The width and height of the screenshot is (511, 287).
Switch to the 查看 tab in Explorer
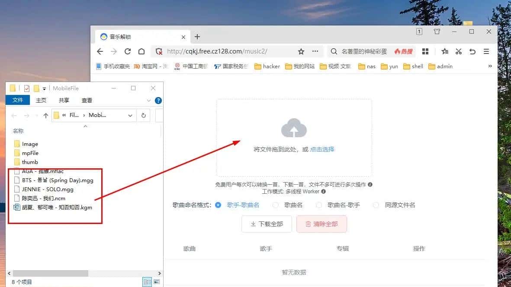click(x=86, y=100)
